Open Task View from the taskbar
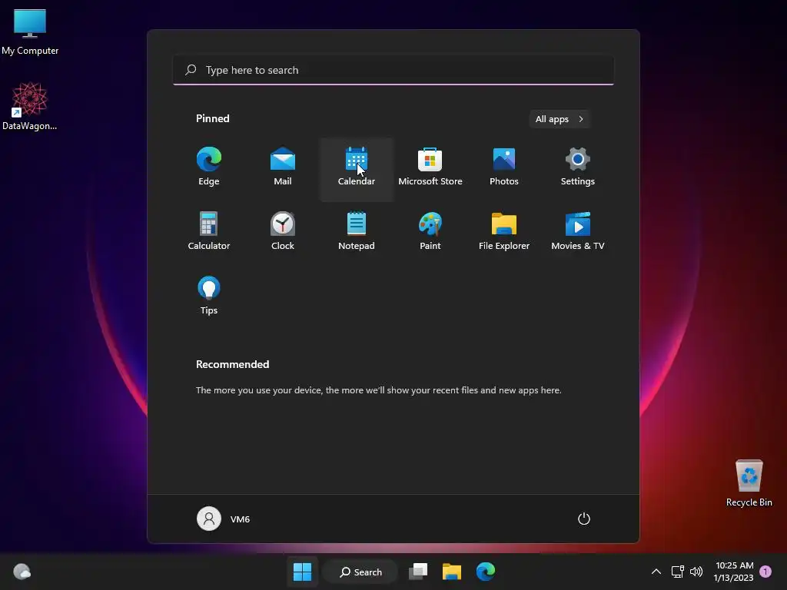Viewport: 787px width, 590px height. tap(418, 572)
